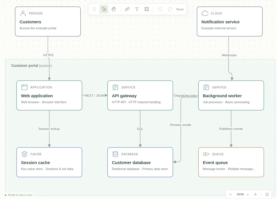Click the QUEUE type label
The height and width of the screenshot is (199, 277).
tap(218, 154)
